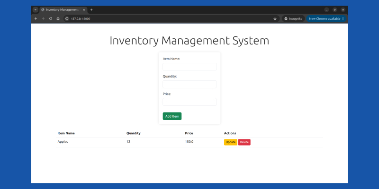The height and width of the screenshot is (189, 379).
Task: Open a new browser tab
Action: pyautogui.click(x=91, y=9)
